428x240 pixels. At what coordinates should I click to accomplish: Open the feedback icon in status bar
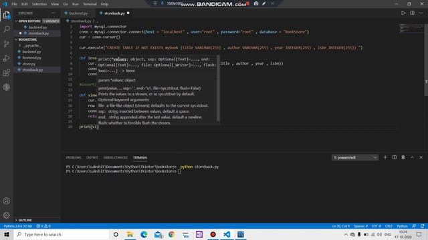[x=414, y=226]
